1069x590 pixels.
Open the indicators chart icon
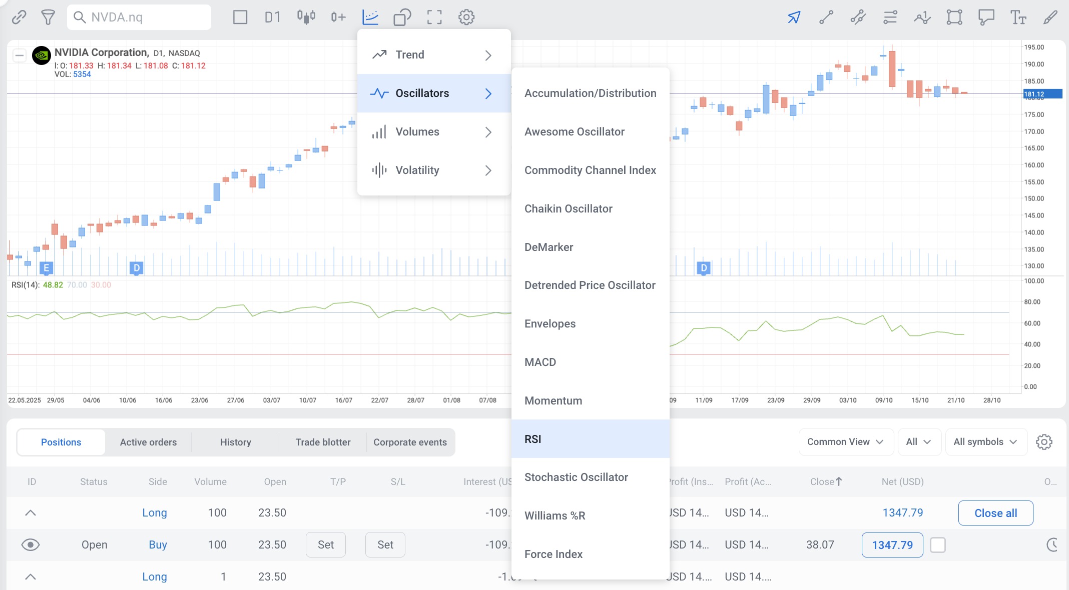(x=370, y=17)
